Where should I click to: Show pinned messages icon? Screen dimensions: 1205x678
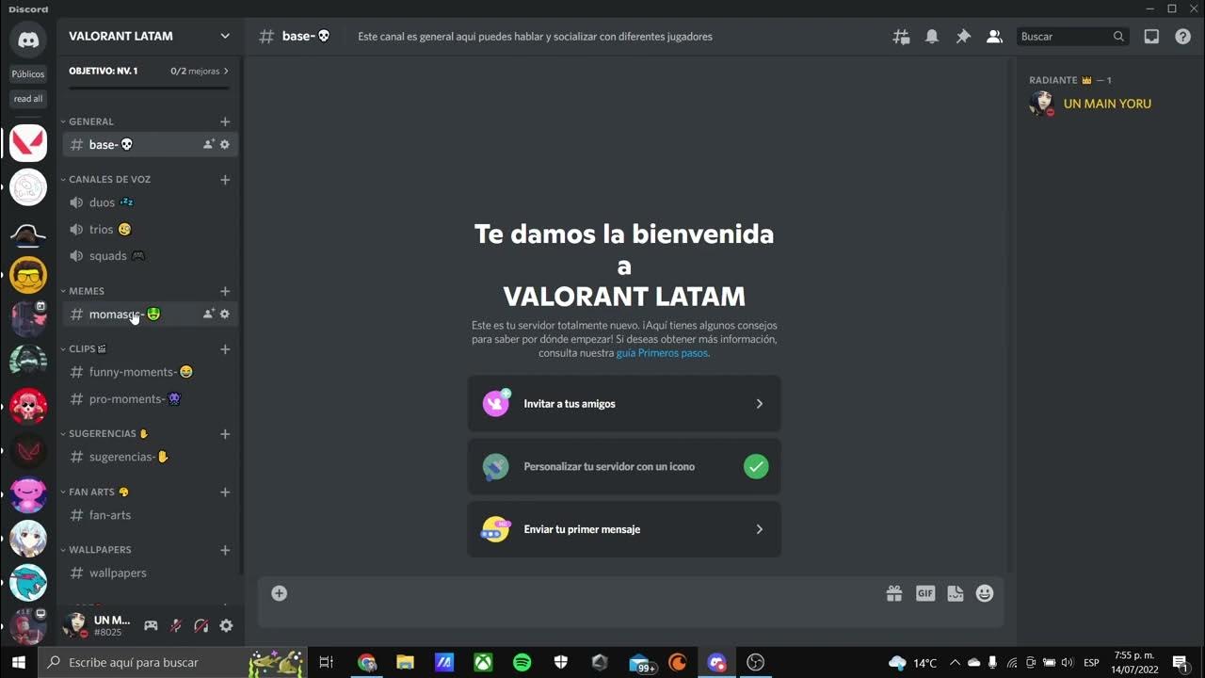963,37
